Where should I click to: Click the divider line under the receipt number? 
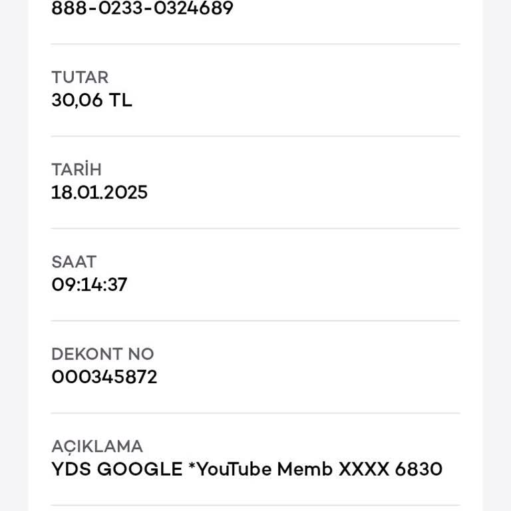pos(255,413)
